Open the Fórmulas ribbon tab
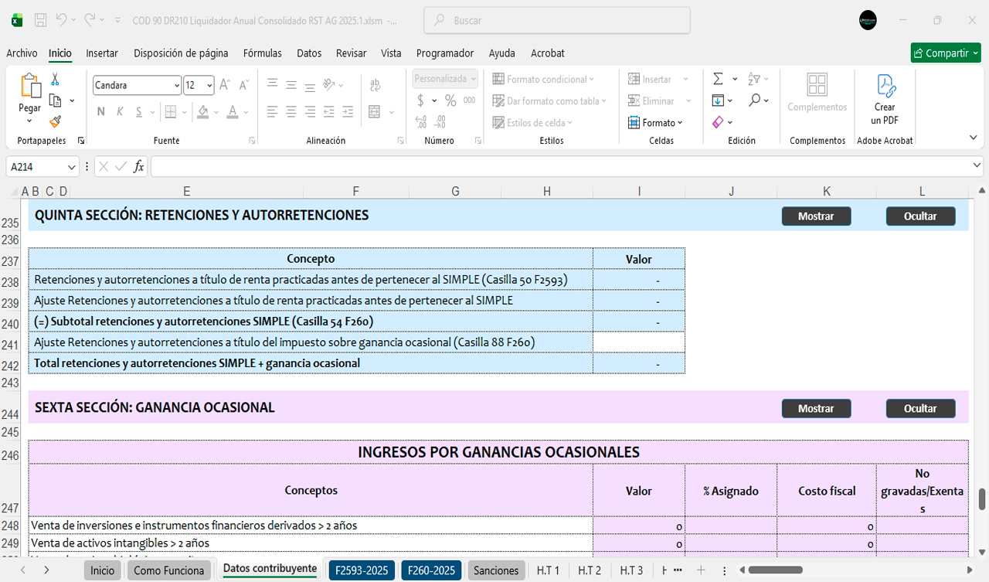 pos(262,53)
